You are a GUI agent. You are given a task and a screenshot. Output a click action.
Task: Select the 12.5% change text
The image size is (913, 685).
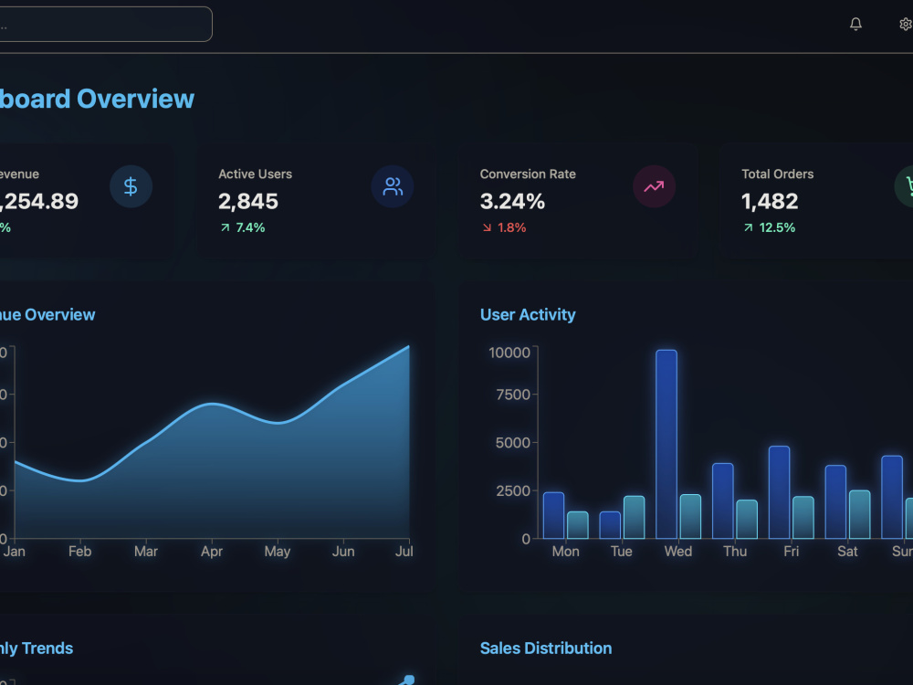[777, 227]
